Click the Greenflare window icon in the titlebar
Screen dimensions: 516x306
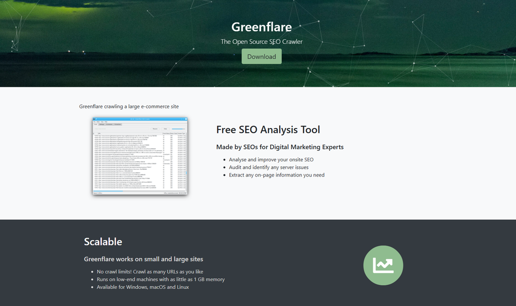click(x=94, y=119)
